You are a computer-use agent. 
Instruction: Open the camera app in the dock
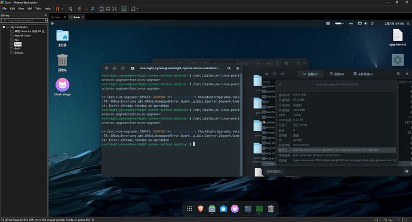[223, 209]
